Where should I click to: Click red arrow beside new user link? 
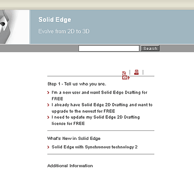click(48, 93)
